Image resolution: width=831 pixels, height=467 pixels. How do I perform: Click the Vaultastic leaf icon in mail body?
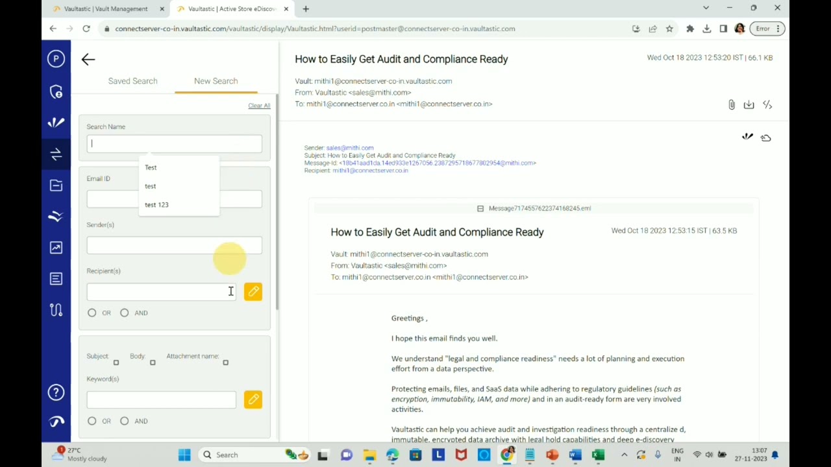(x=747, y=137)
